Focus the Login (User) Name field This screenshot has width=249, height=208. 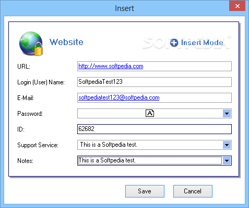pos(155,82)
